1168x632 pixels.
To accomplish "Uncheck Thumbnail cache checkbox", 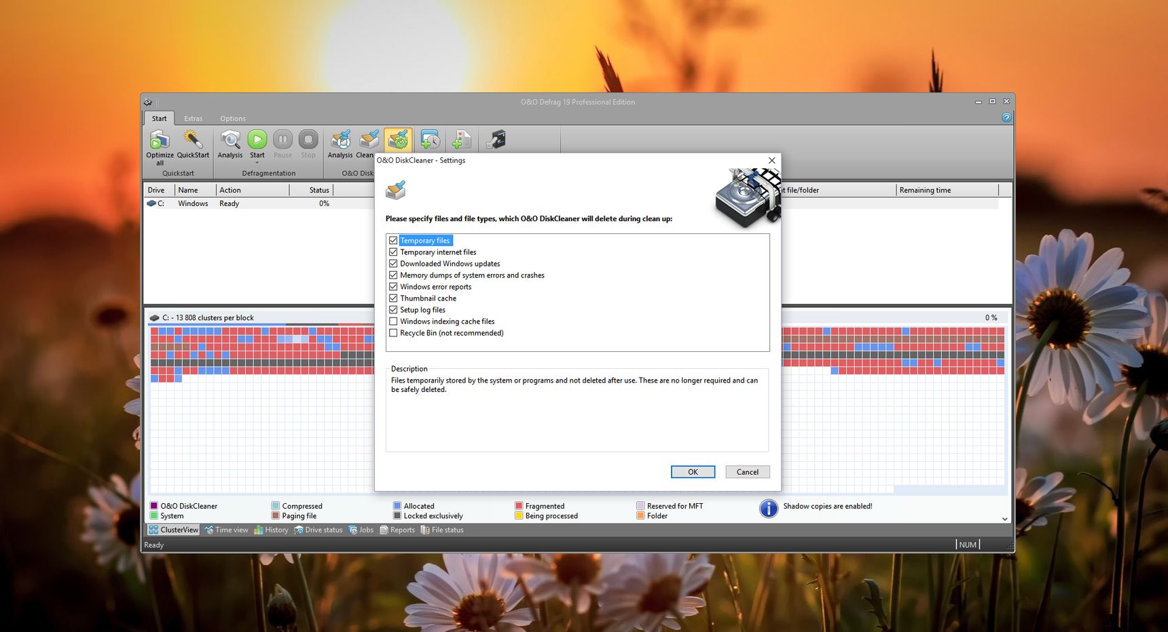I will [393, 298].
